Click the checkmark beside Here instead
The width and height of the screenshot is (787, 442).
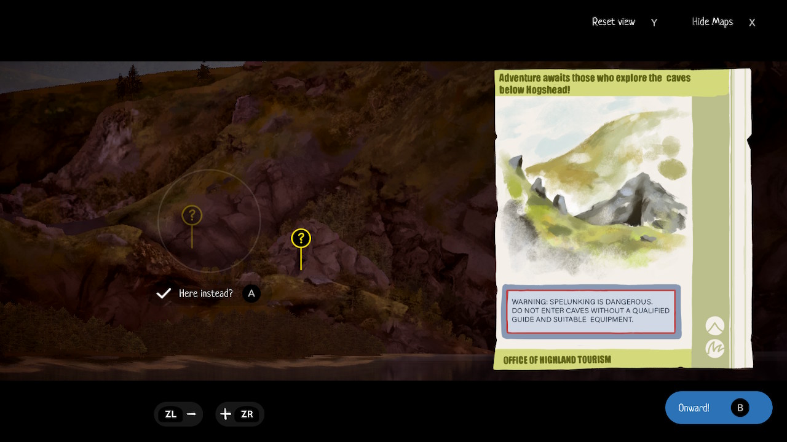[x=164, y=293]
